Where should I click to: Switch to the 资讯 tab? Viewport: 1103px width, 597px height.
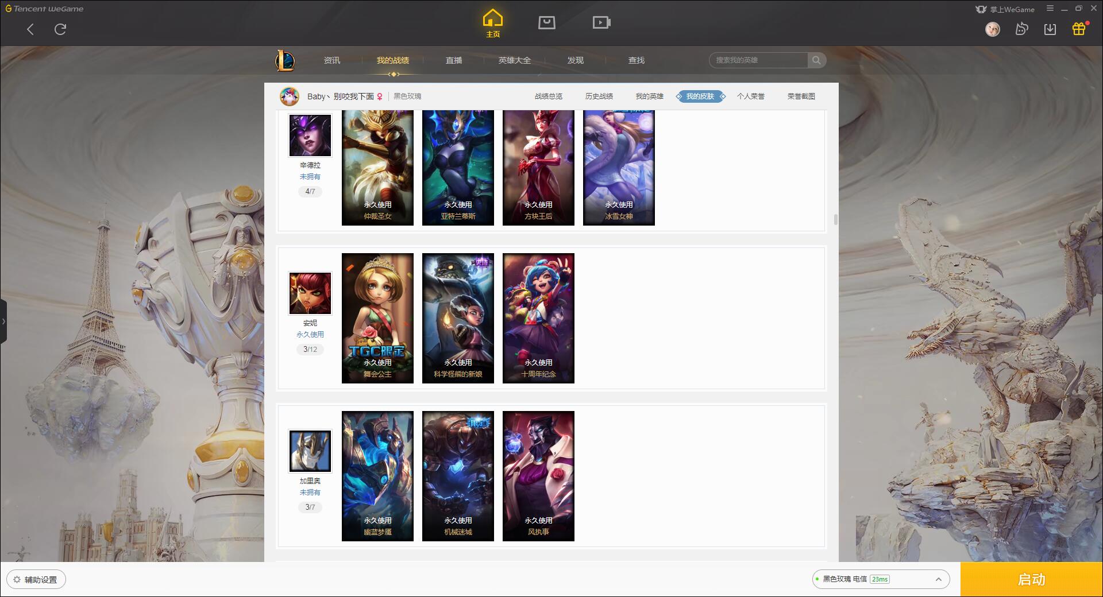tap(332, 60)
